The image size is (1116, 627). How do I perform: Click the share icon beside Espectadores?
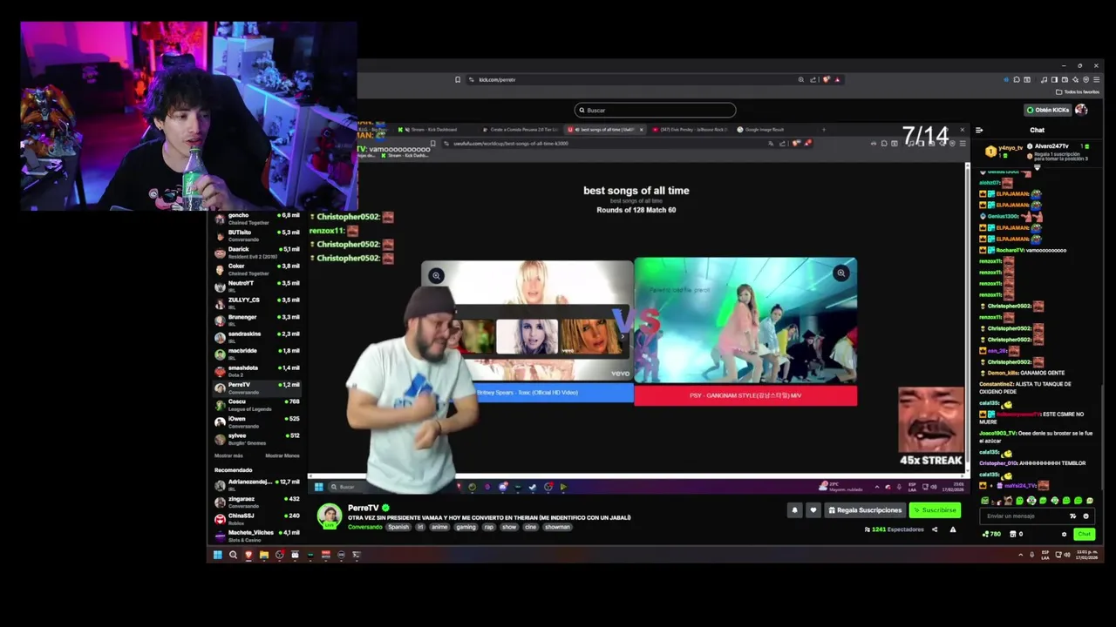pyautogui.click(x=935, y=529)
